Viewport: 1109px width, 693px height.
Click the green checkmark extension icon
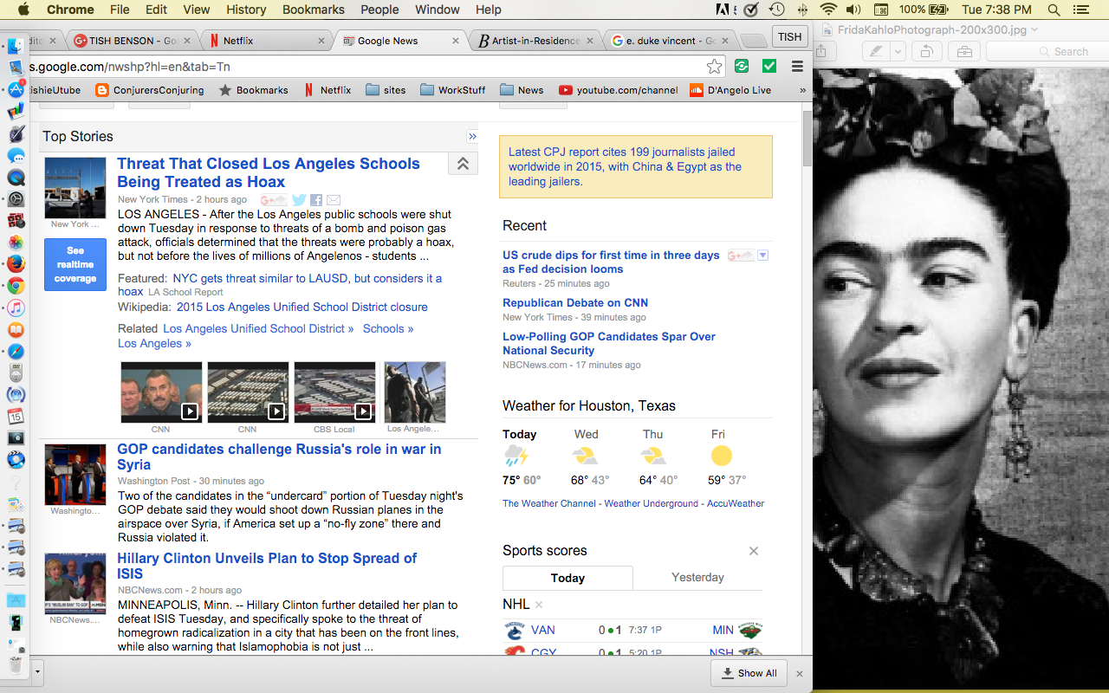click(x=769, y=67)
